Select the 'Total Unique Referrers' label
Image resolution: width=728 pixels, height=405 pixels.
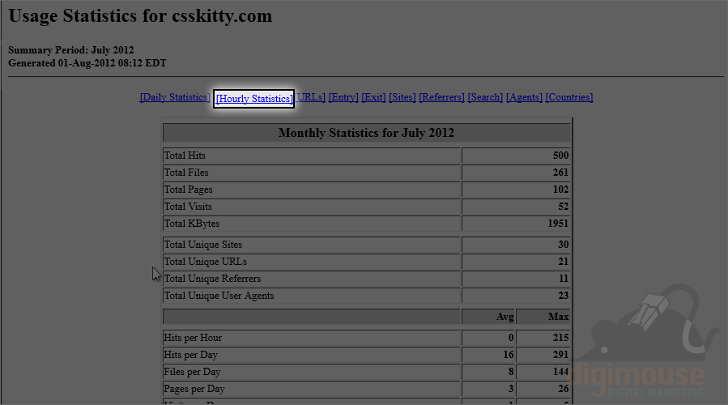(212, 279)
